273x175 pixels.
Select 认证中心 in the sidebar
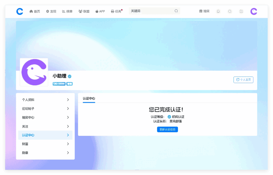45,135
